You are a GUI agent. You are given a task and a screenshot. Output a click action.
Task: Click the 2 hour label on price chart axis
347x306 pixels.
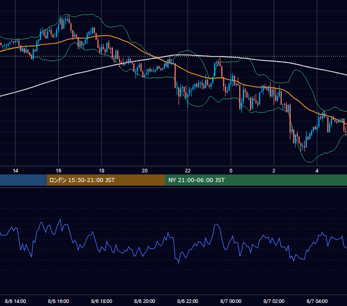pyautogui.click(x=274, y=171)
